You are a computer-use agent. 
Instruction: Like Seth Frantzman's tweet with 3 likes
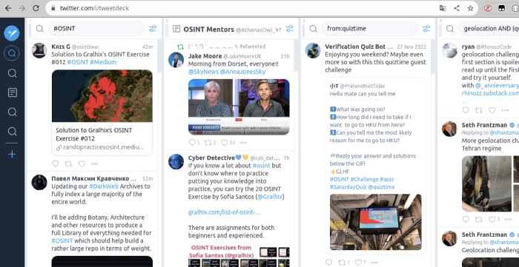click(x=492, y=219)
